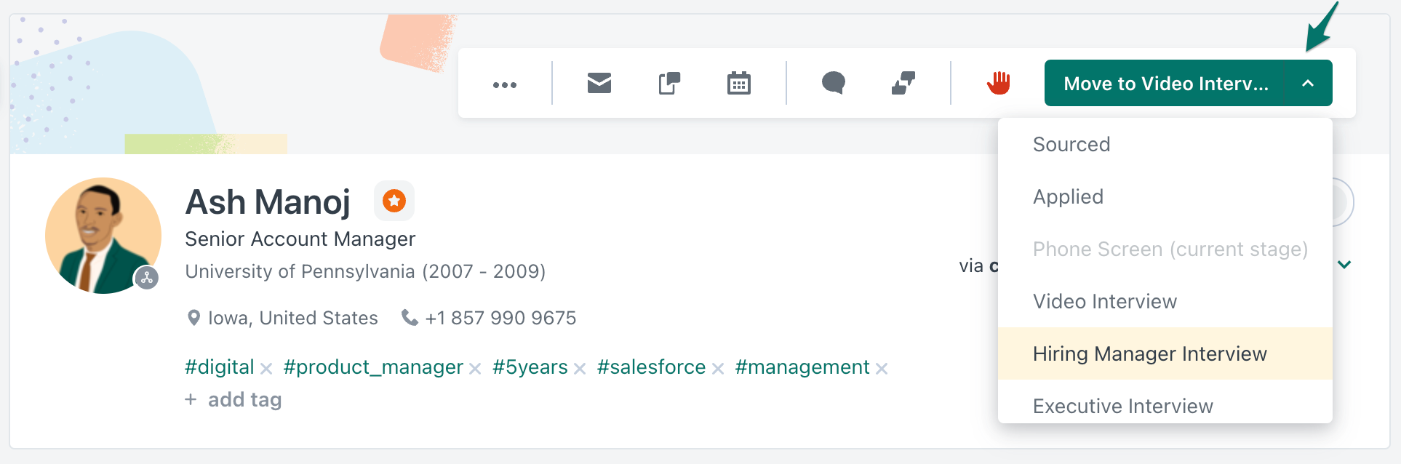The width and height of the screenshot is (1401, 464).
Task: Collapse stage dropdown with caret arrow
Action: 1308,84
